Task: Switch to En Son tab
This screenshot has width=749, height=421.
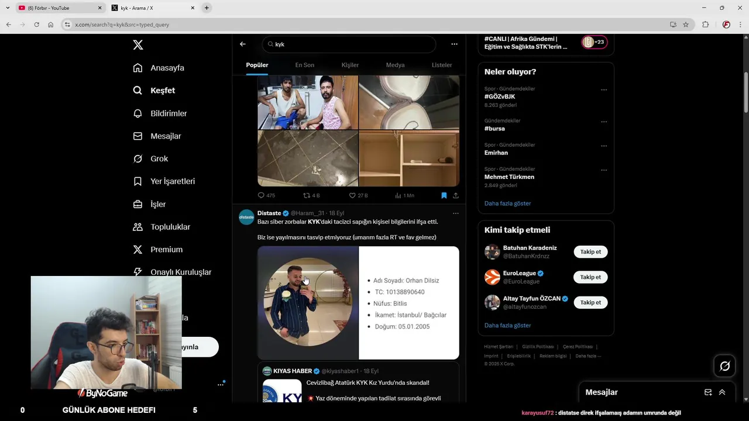Action: coord(304,65)
